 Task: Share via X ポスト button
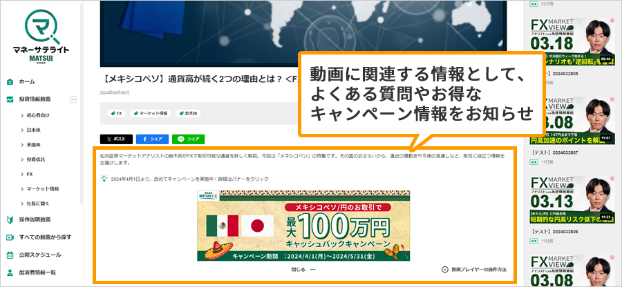pos(116,139)
